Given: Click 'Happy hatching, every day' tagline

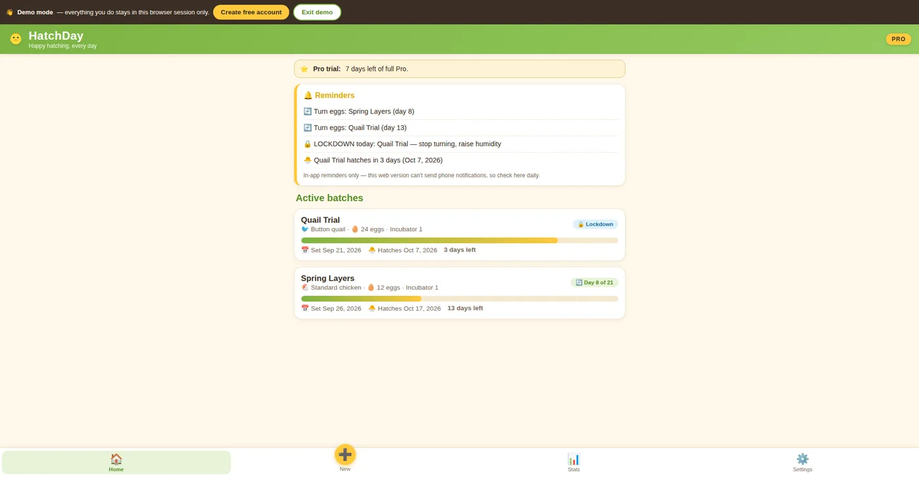Looking at the screenshot, I should pyautogui.click(x=62, y=46).
